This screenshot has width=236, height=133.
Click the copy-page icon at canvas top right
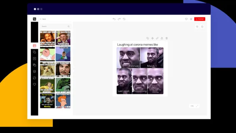(197, 27)
